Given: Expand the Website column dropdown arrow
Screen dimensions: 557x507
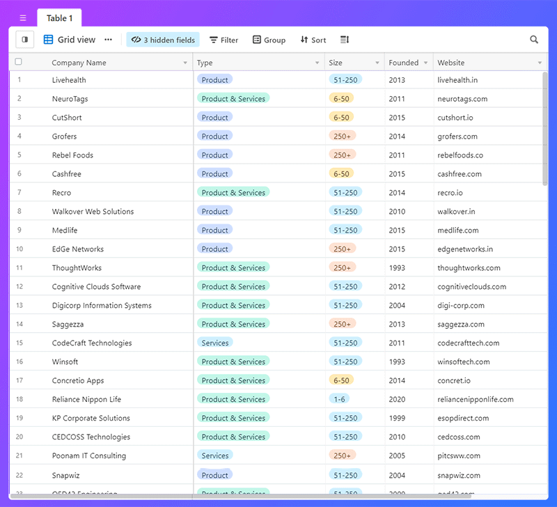Looking at the screenshot, I should 540,63.
